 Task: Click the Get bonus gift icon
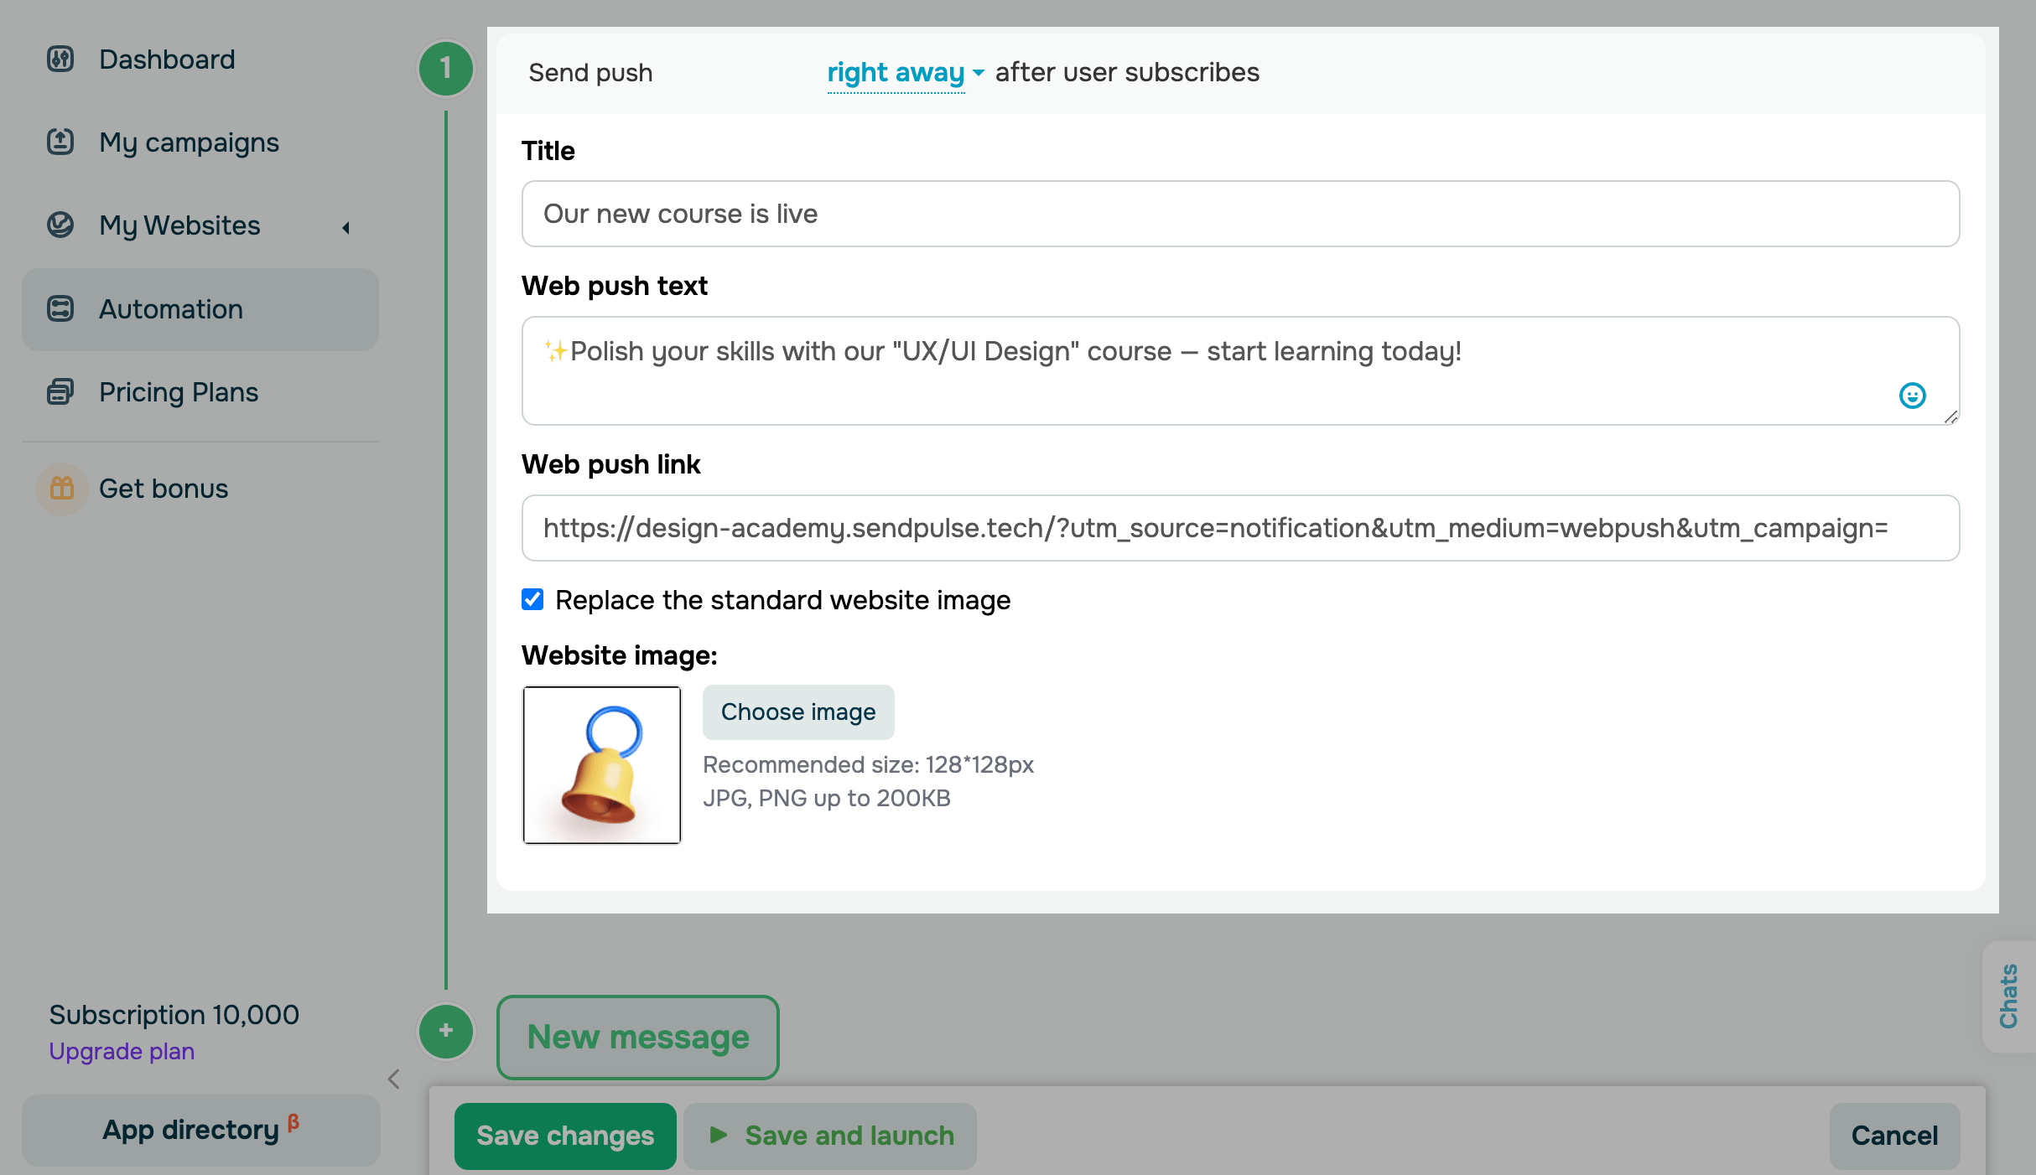pyautogui.click(x=62, y=489)
